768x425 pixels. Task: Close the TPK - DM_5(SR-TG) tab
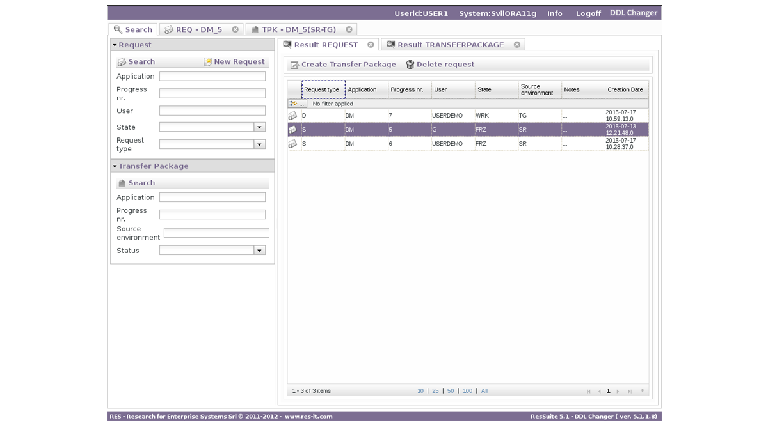pyautogui.click(x=349, y=29)
